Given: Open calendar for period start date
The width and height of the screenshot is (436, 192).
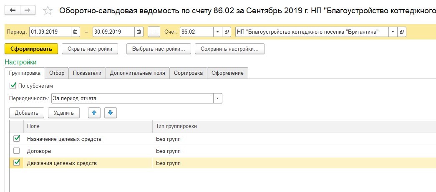Looking at the screenshot, I should pos(76,32).
